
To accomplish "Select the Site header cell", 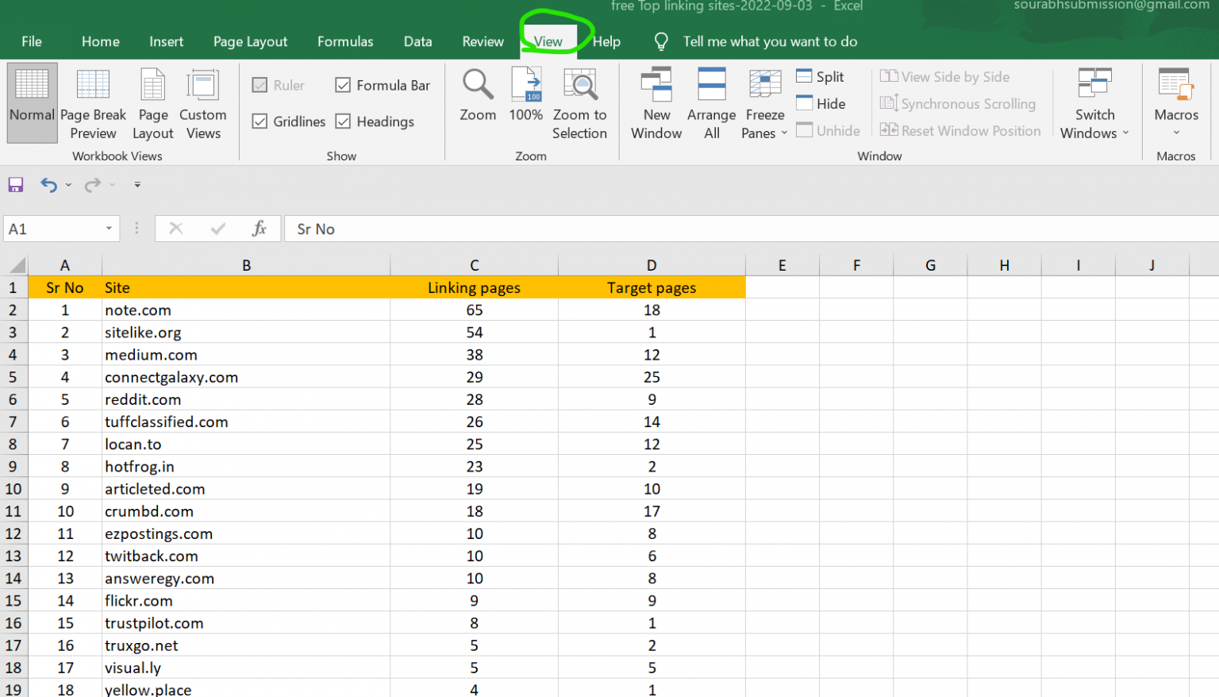I will [246, 287].
